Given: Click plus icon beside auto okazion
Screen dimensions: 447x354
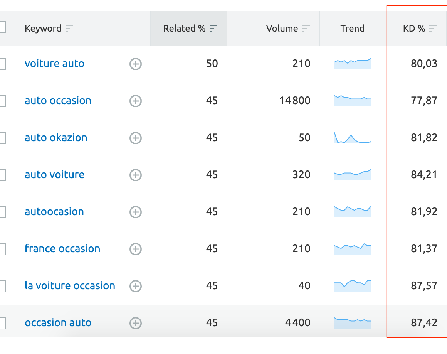Looking at the screenshot, I should coord(135,138).
